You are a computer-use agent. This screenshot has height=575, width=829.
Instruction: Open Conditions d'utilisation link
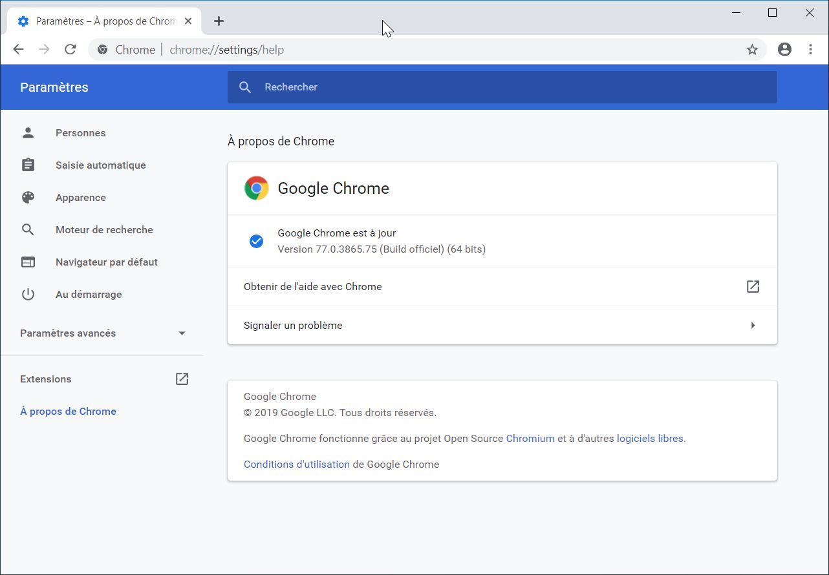[x=297, y=464]
